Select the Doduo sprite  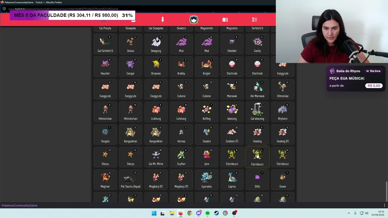click(130, 41)
